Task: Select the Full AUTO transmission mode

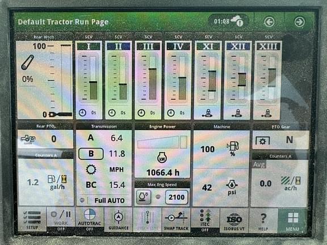Action: tap(109, 200)
